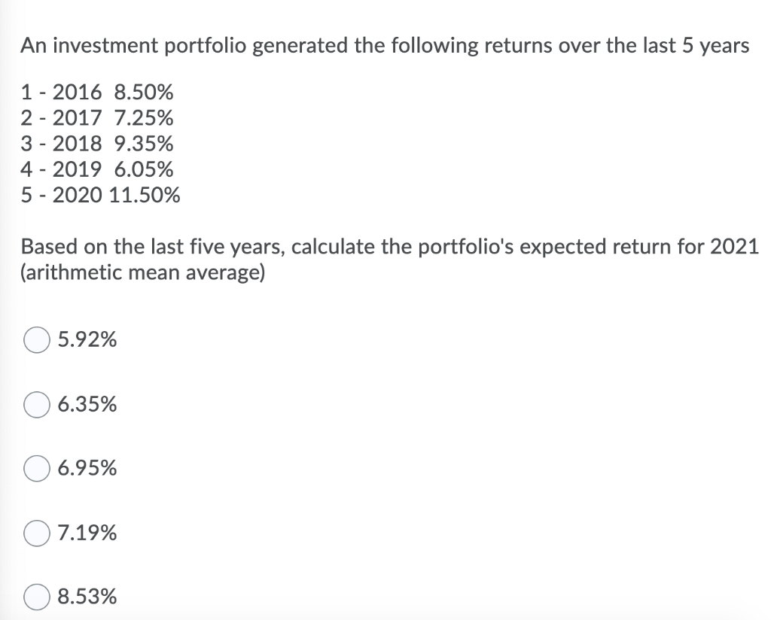Click the 2017 7.25% return line
The width and height of the screenshot is (771, 620).
point(97,118)
